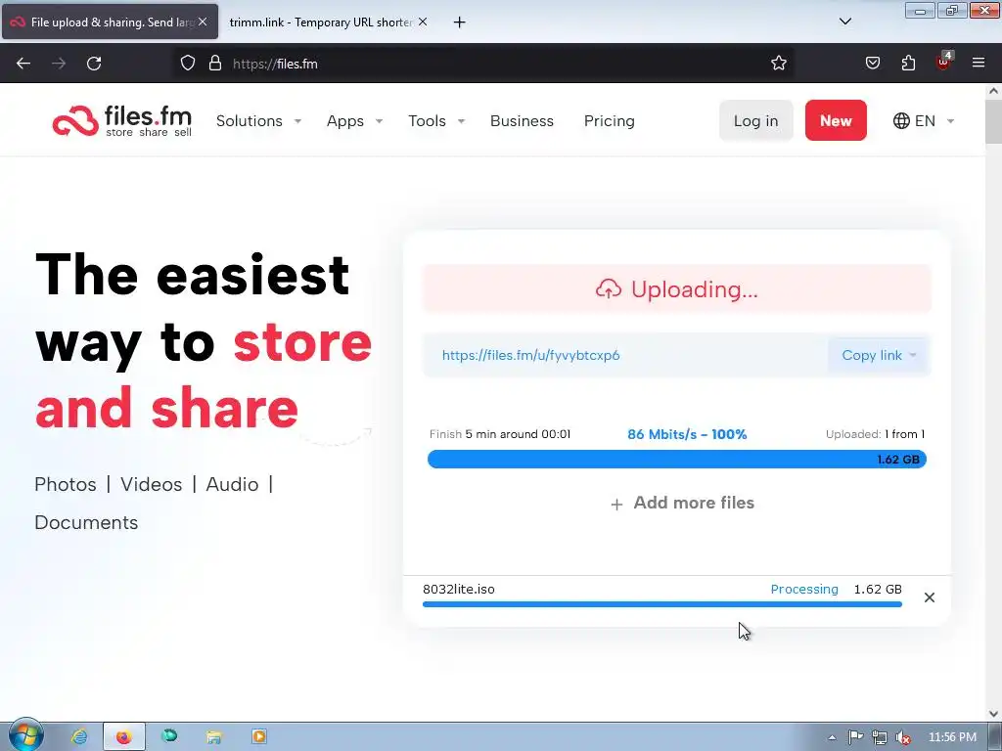The image size is (1002, 751).
Task: Click the taskbar clock 11:56 PM
Action: tap(952, 737)
